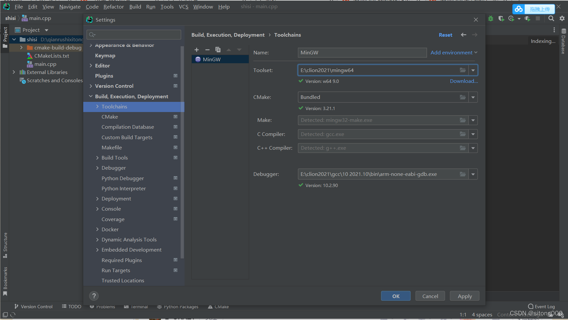Open the Settings help question mark
Viewport: 568px width, 320px height.
tap(94, 296)
